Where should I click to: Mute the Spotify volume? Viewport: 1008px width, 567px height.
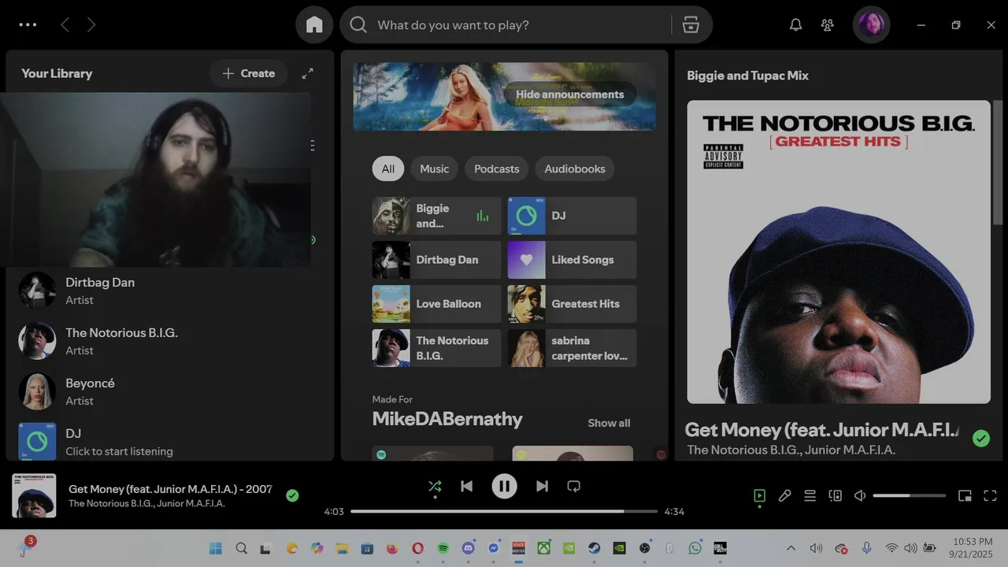click(x=860, y=495)
